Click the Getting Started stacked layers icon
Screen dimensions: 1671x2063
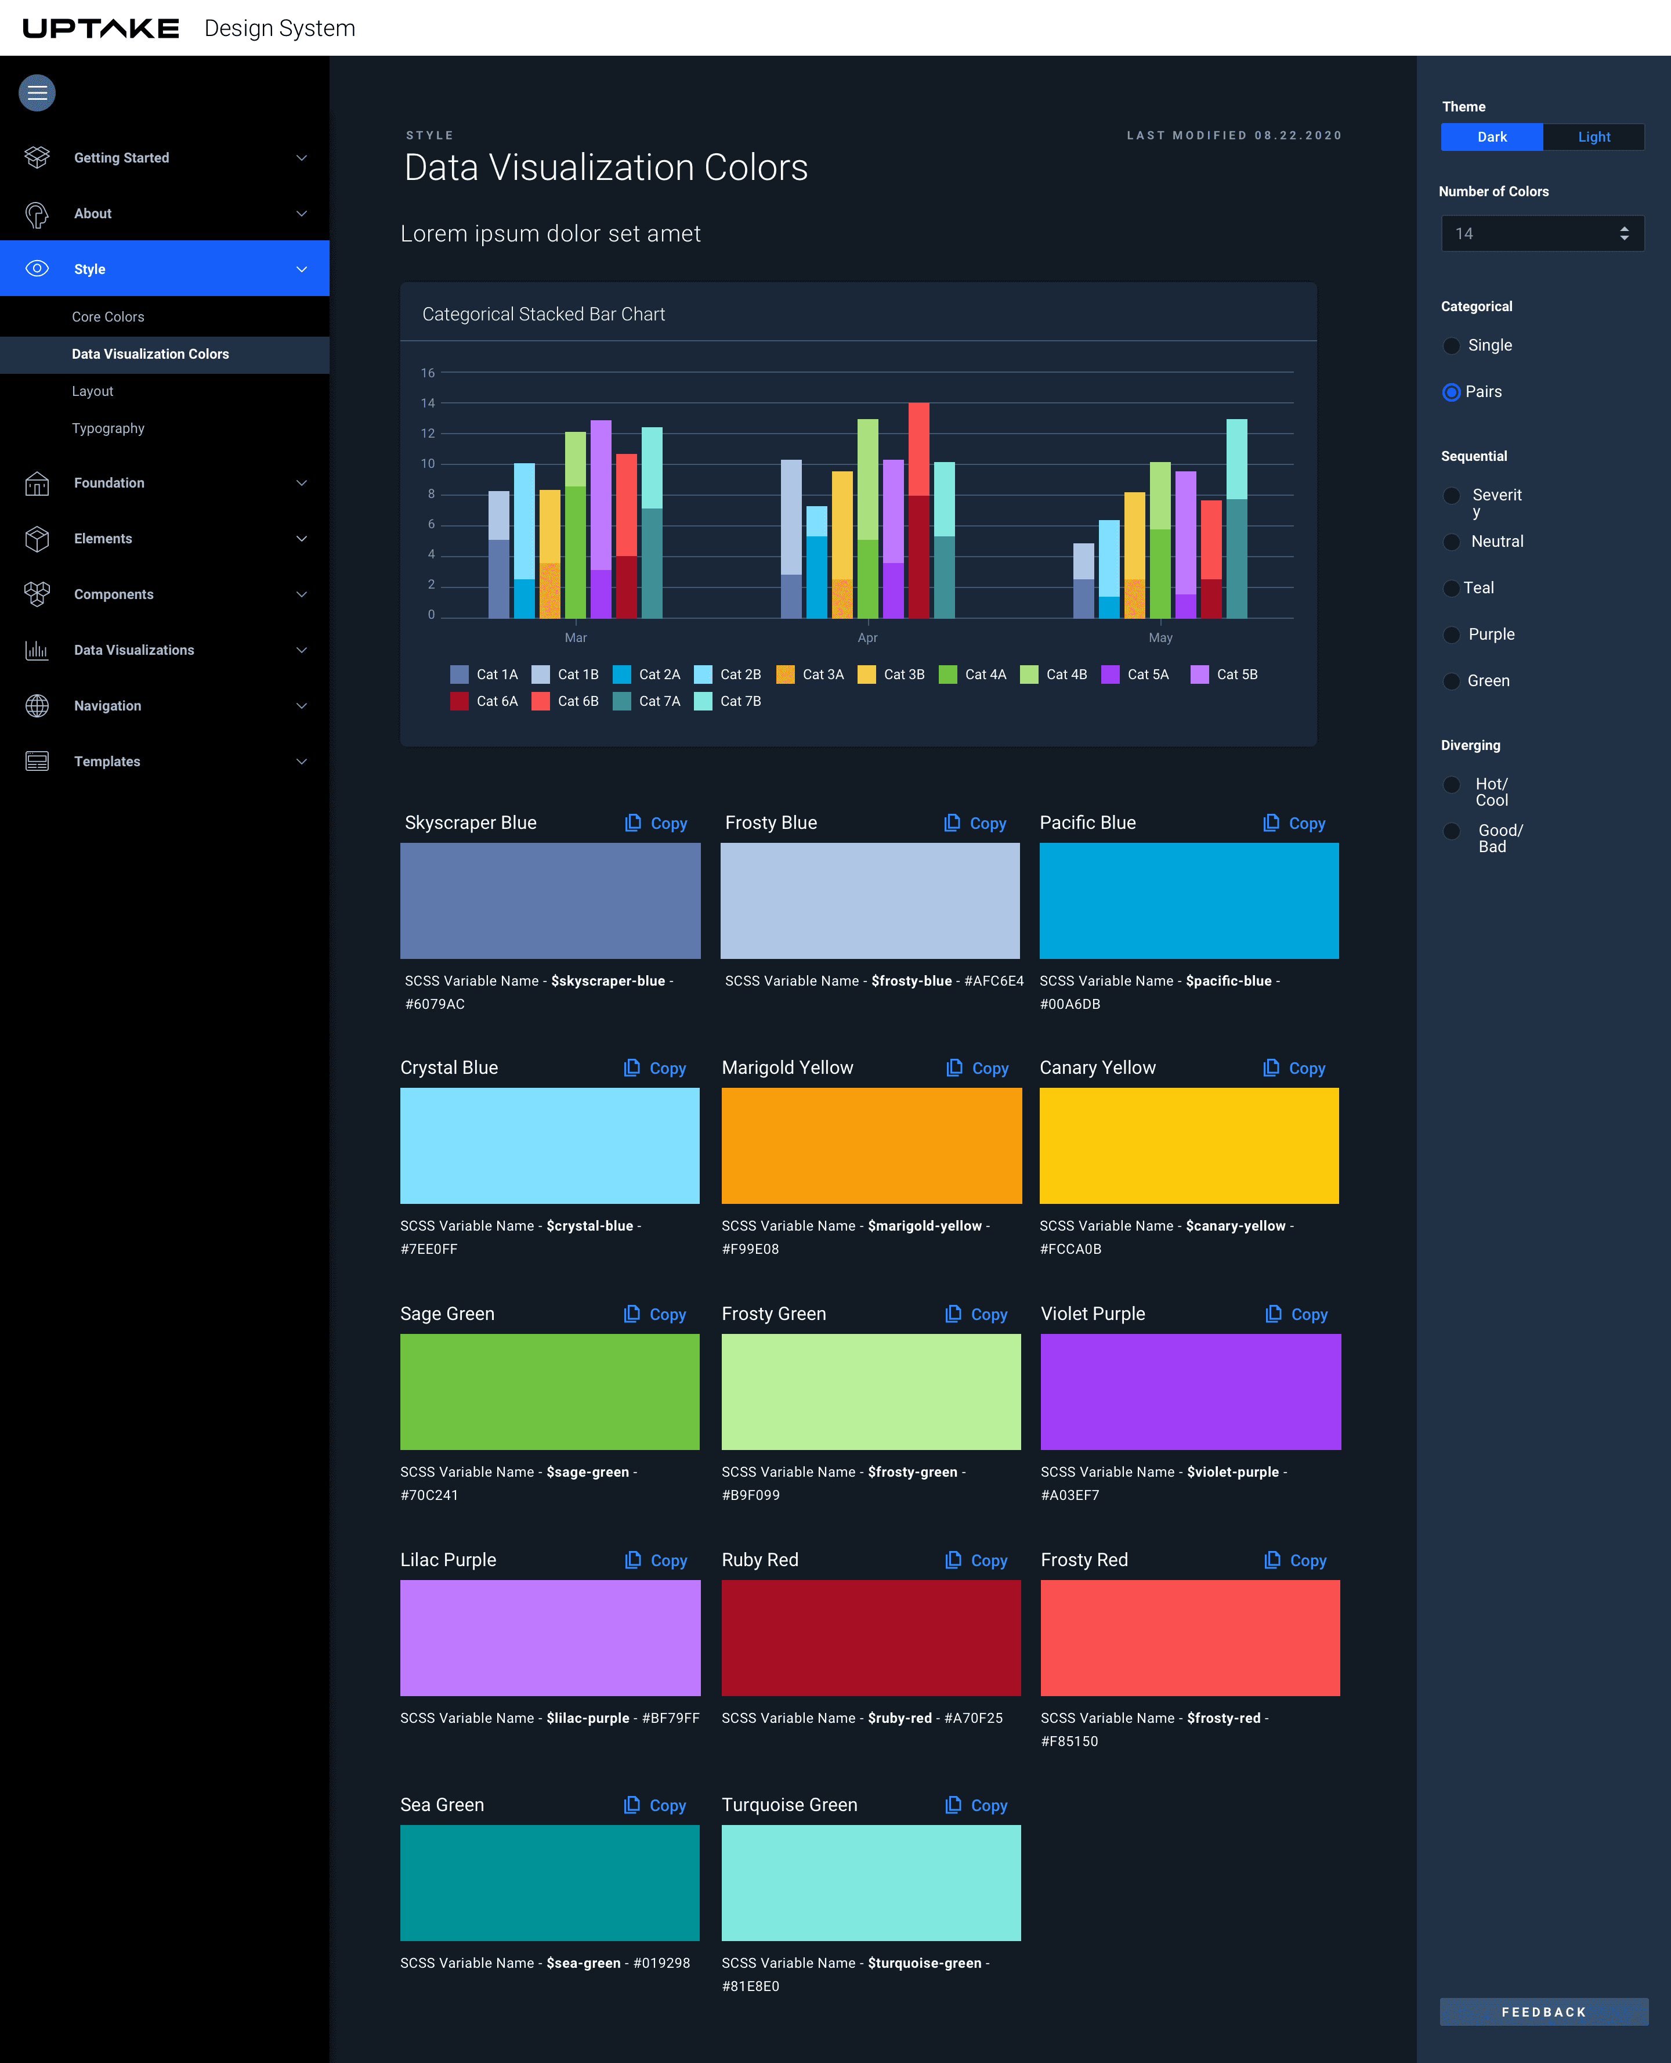(37, 157)
